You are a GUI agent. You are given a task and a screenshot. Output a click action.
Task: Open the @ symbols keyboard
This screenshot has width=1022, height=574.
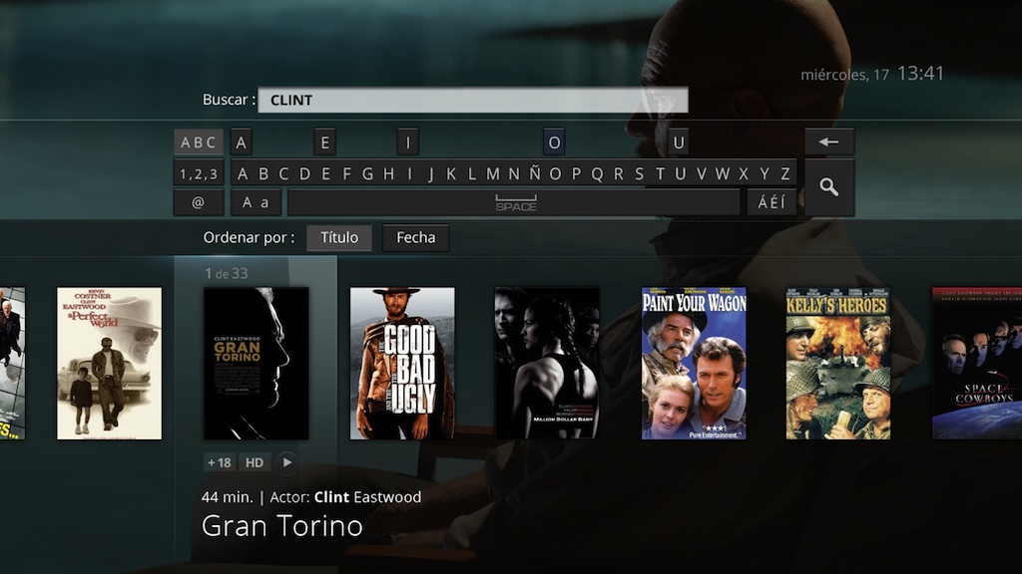tap(198, 202)
